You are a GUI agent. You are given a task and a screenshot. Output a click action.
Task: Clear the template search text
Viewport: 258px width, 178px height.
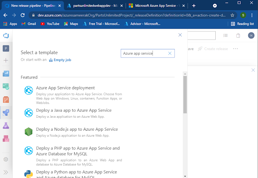tap(170, 53)
